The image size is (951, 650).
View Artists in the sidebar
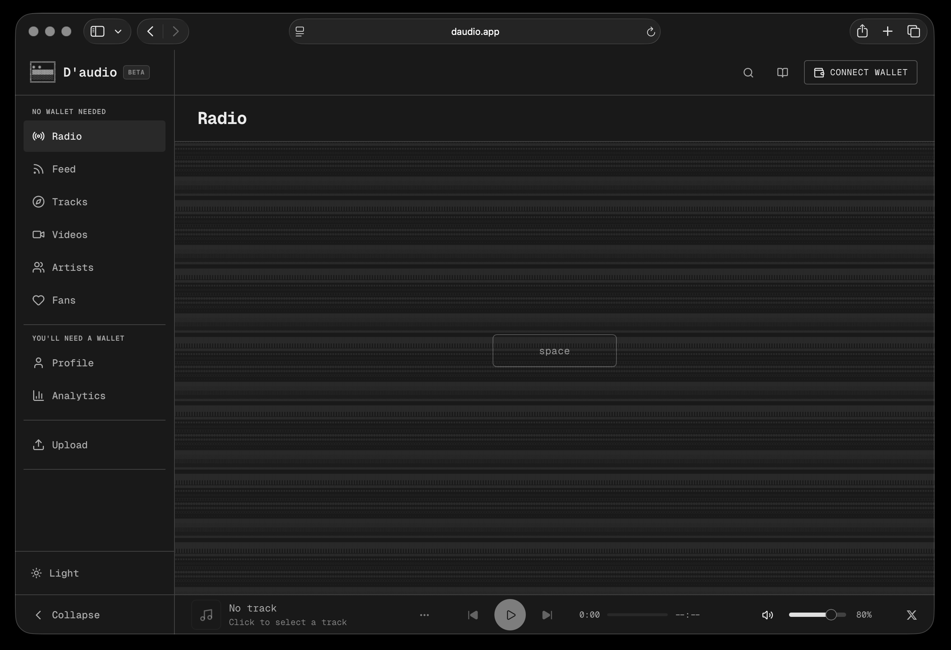(x=72, y=267)
